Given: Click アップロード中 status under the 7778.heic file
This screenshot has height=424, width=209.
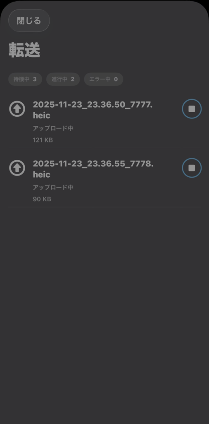Looking at the screenshot, I should [53, 187].
